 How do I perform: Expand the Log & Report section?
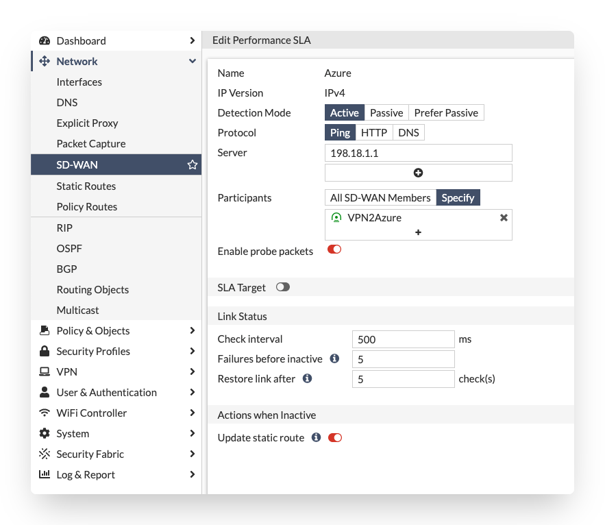pyautogui.click(x=193, y=475)
